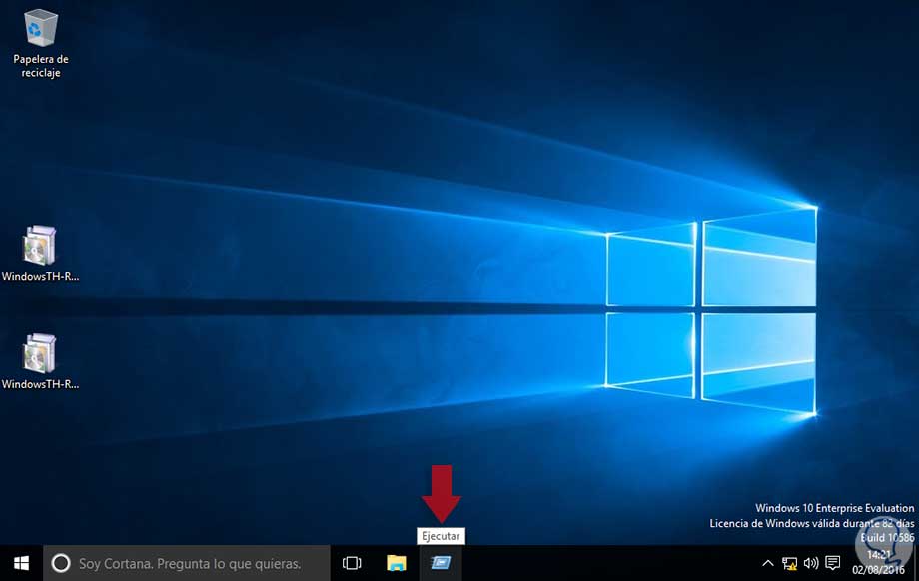Select the upper WindowsTH-R... installer icon
This screenshot has height=581, width=919.
[x=40, y=253]
